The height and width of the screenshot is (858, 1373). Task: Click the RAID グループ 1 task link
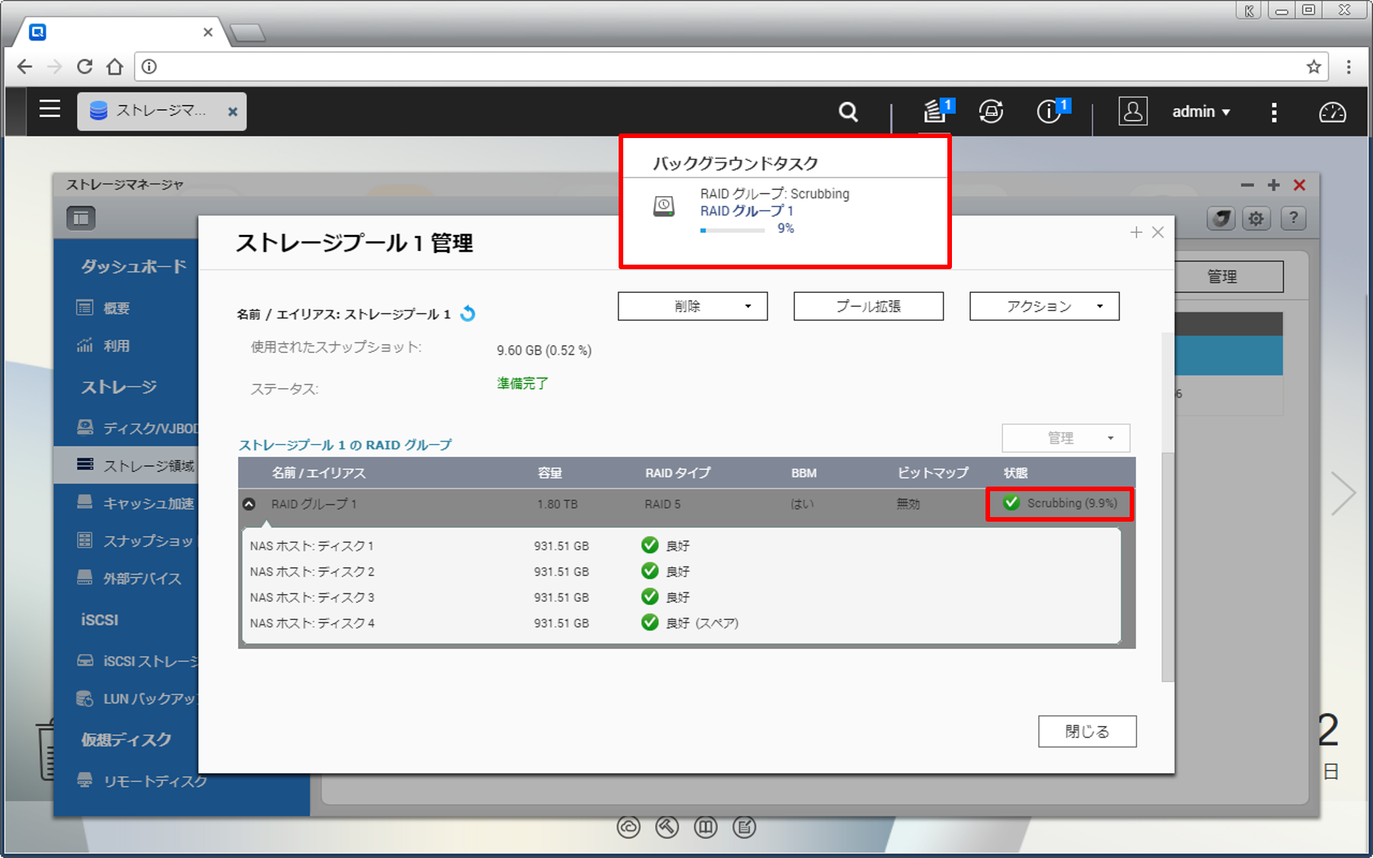[x=747, y=211]
